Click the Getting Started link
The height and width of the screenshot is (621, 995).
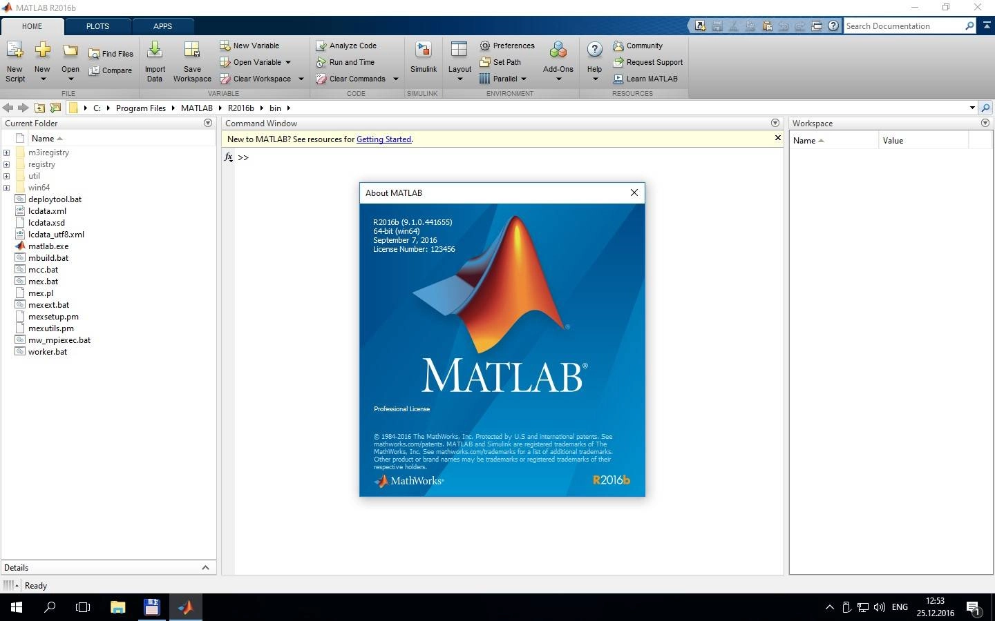[x=383, y=139]
